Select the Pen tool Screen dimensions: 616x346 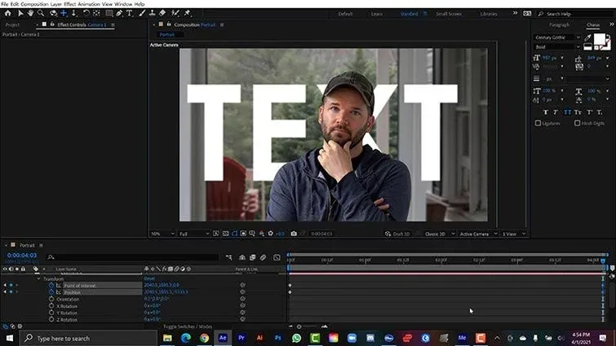click(119, 13)
